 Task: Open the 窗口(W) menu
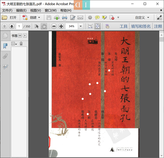click(x=51, y=10)
